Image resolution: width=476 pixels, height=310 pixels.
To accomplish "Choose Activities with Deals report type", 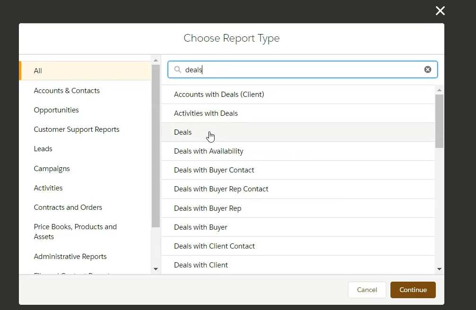I will (206, 113).
